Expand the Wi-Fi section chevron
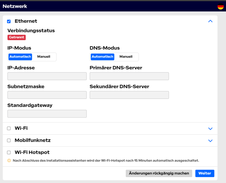 (x=210, y=129)
